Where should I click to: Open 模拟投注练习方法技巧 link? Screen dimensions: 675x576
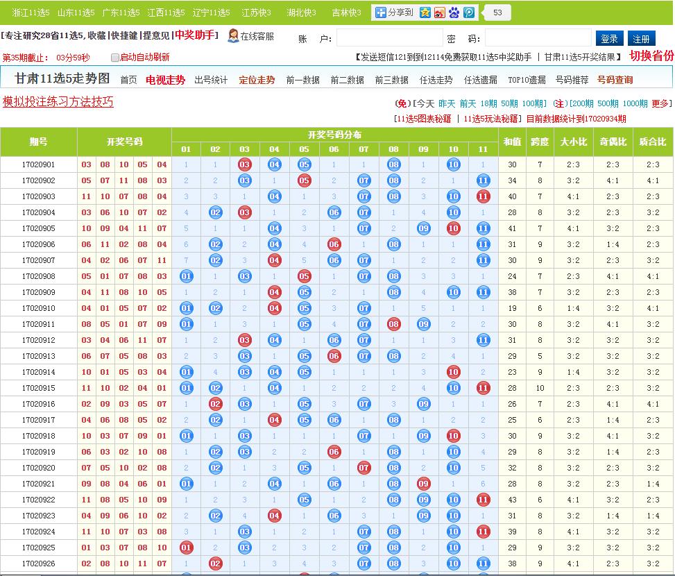pos(58,101)
